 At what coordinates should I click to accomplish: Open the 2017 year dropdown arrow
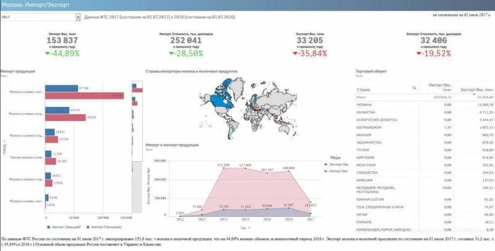(77, 17)
